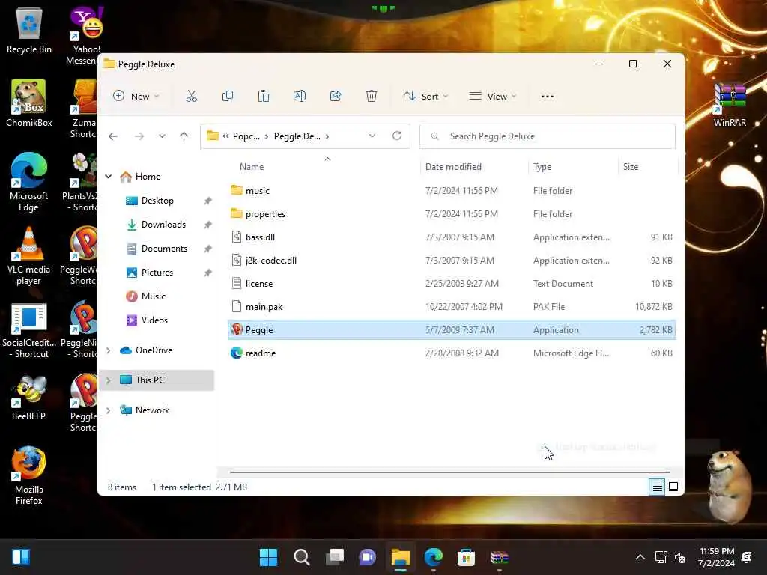Click the Delete trash icon
Screen dimensions: 767x575
[372, 97]
